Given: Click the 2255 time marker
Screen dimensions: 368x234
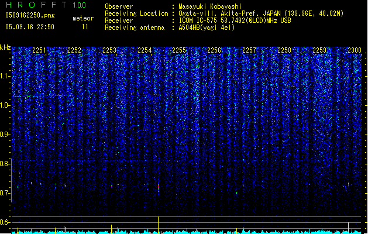Looking at the screenshot, I should click(179, 50).
